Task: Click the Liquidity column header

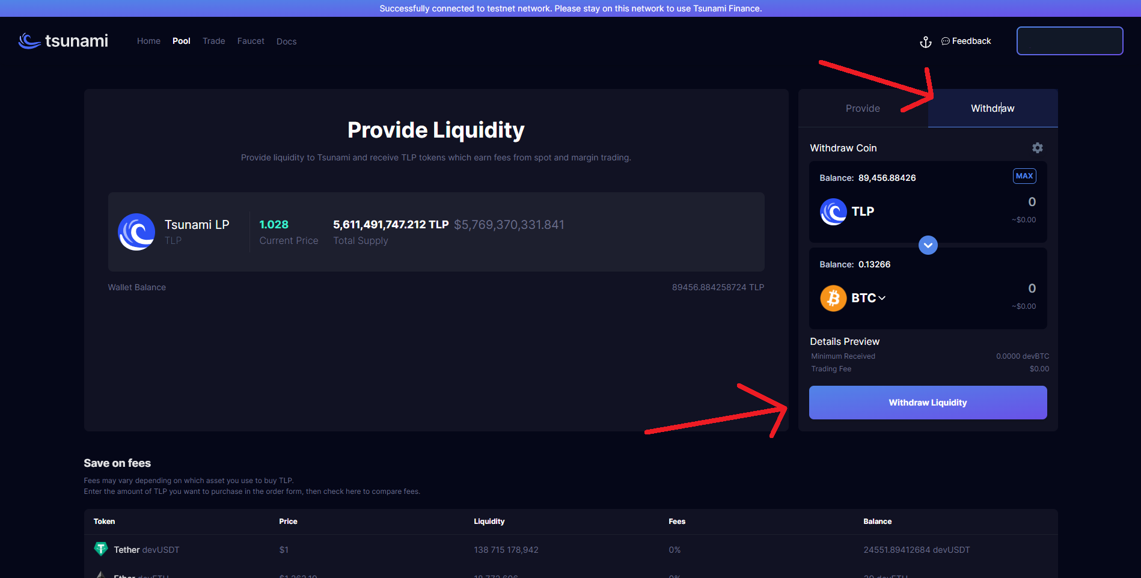Action: tap(489, 522)
